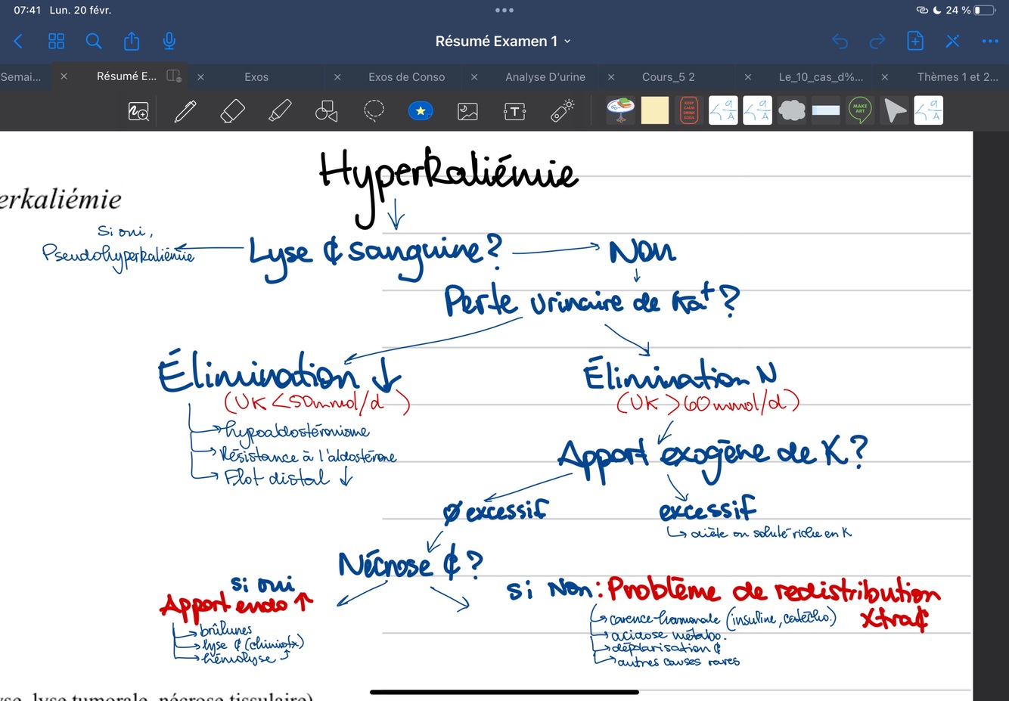The height and width of the screenshot is (701, 1009).
Task: Undo the last stroke
Action: point(840,41)
